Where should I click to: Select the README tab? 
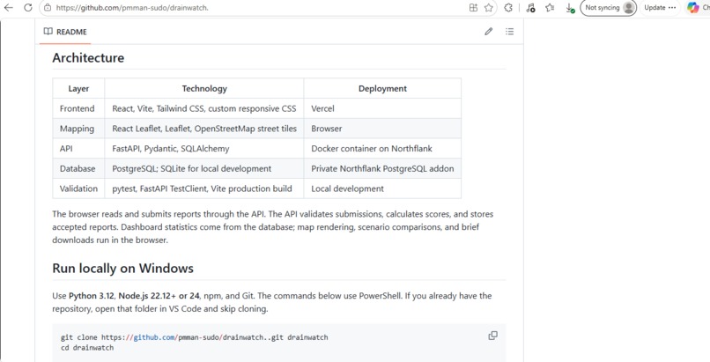[x=65, y=32]
